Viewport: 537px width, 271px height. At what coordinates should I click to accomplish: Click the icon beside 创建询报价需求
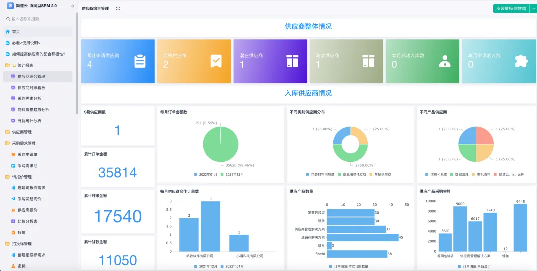click(13, 188)
